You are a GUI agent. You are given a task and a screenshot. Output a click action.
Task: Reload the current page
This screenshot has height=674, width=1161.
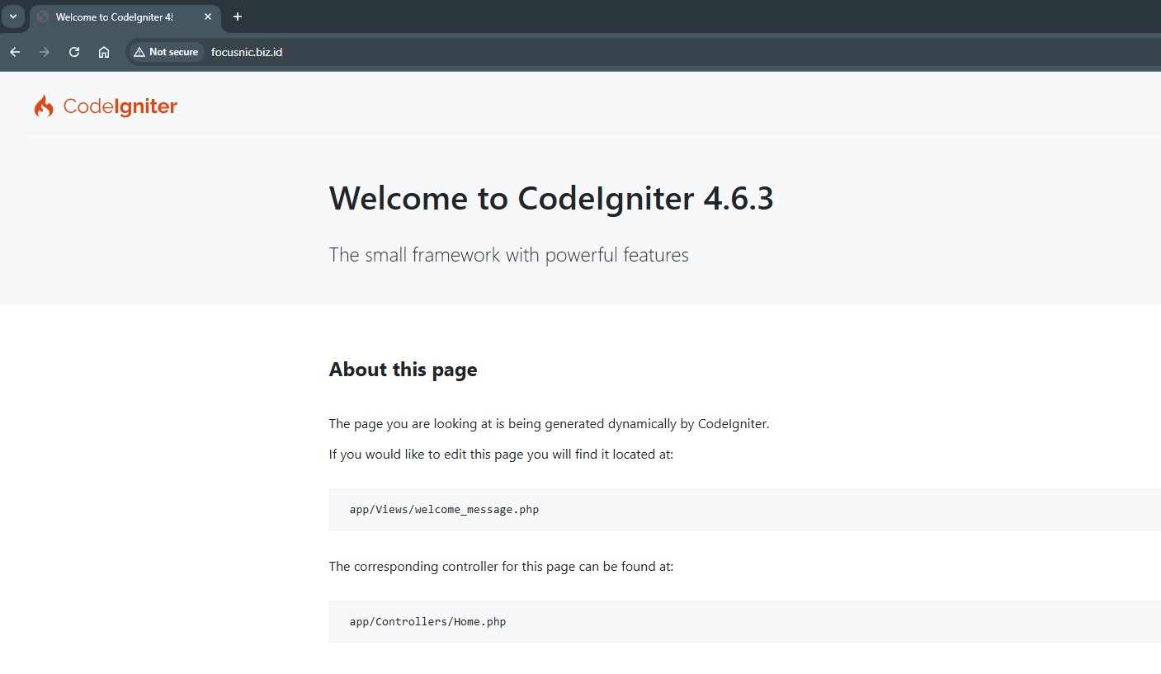pyautogui.click(x=74, y=52)
